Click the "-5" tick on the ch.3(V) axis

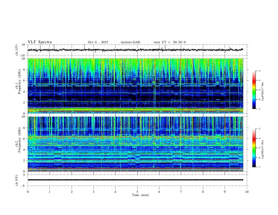pos(24,186)
